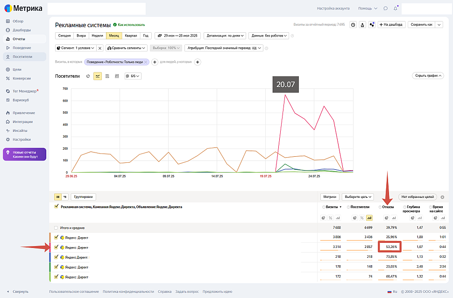Switch the chart to column view
This screenshot has width=453, height=298.
click(x=117, y=76)
